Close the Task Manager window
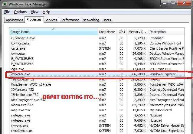This screenshot has width=193, height=134. (x=185, y=3)
